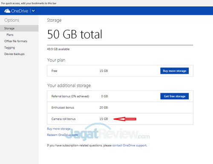Click the 'Options' sidebar heading
Viewport: 213px width, 164px height.
pyautogui.click(x=12, y=20)
